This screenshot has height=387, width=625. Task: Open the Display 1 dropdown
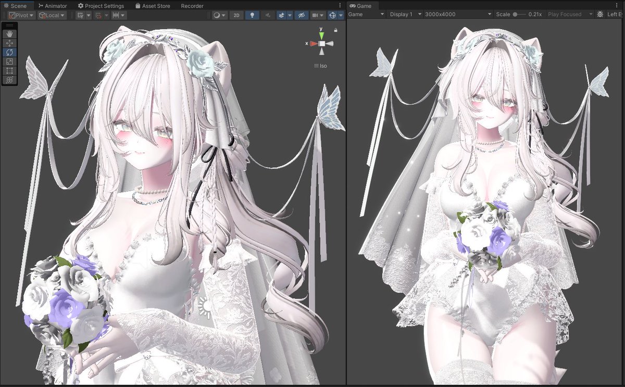coord(405,14)
